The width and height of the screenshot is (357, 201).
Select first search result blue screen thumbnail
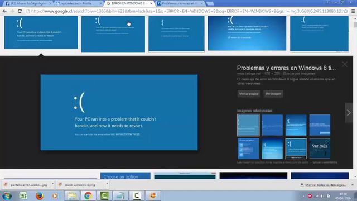41,32
